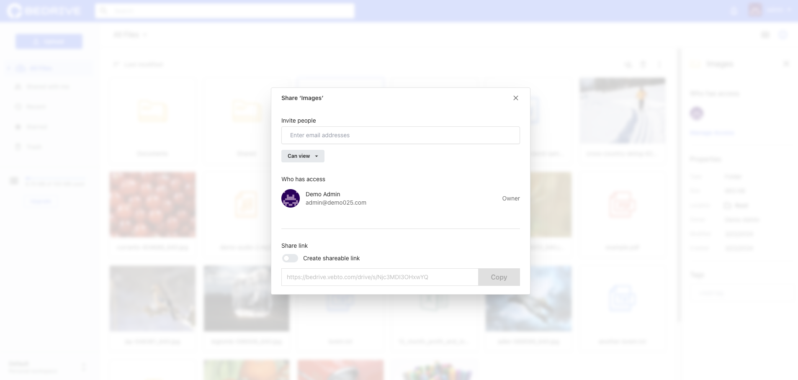Click the notifications bell icon
Screen dimensions: 798x380
pyautogui.click(x=734, y=11)
